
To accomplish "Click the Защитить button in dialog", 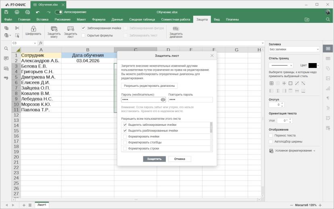I will pos(154,159).
